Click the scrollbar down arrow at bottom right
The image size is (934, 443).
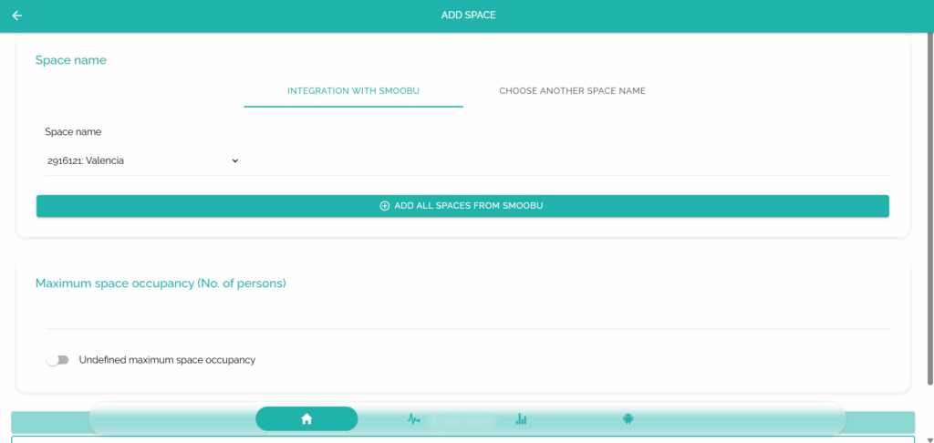(x=929, y=438)
